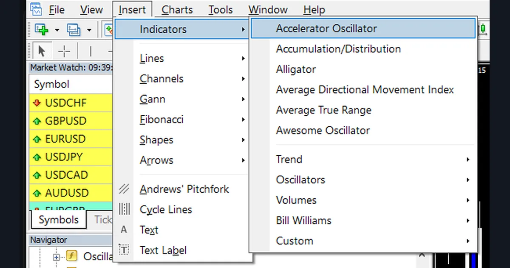This screenshot has height=268, width=510.
Task: Select the USDCAD row in Market Watch
Action: pos(71,175)
